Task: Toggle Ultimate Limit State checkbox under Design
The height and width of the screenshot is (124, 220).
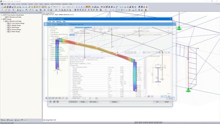Action: (x=6, y=21)
